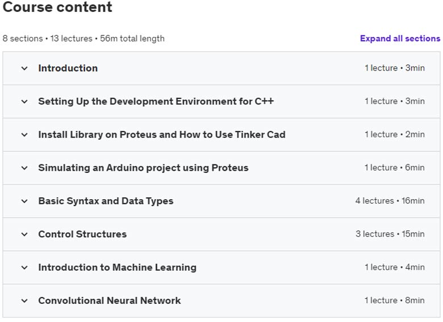Click Expand all sections link
This screenshot has height=322, width=443.
(x=400, y=39)
